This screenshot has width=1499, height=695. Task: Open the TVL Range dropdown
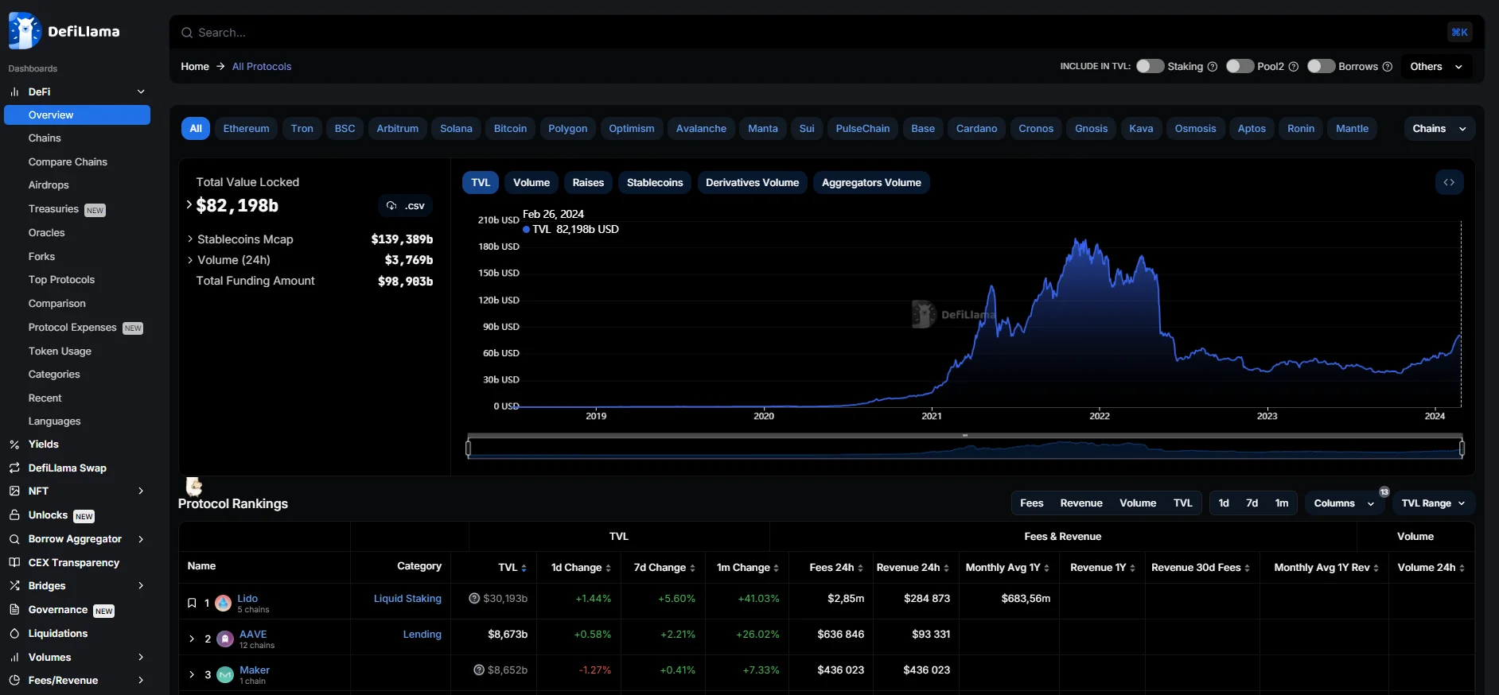click(1433, 503)
